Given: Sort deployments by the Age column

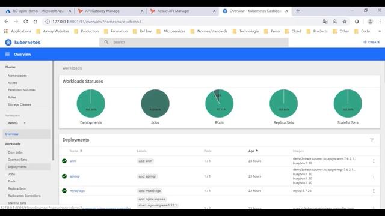Looking at the screenshot, I should pos(253,151).
